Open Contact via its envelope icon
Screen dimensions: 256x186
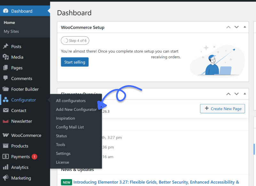pos(6,110)
